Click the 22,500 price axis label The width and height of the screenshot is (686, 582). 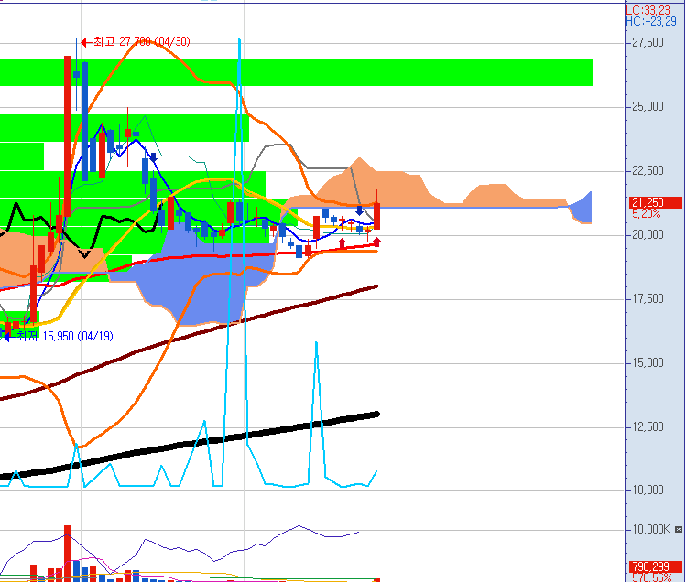[x=648, y=170]
